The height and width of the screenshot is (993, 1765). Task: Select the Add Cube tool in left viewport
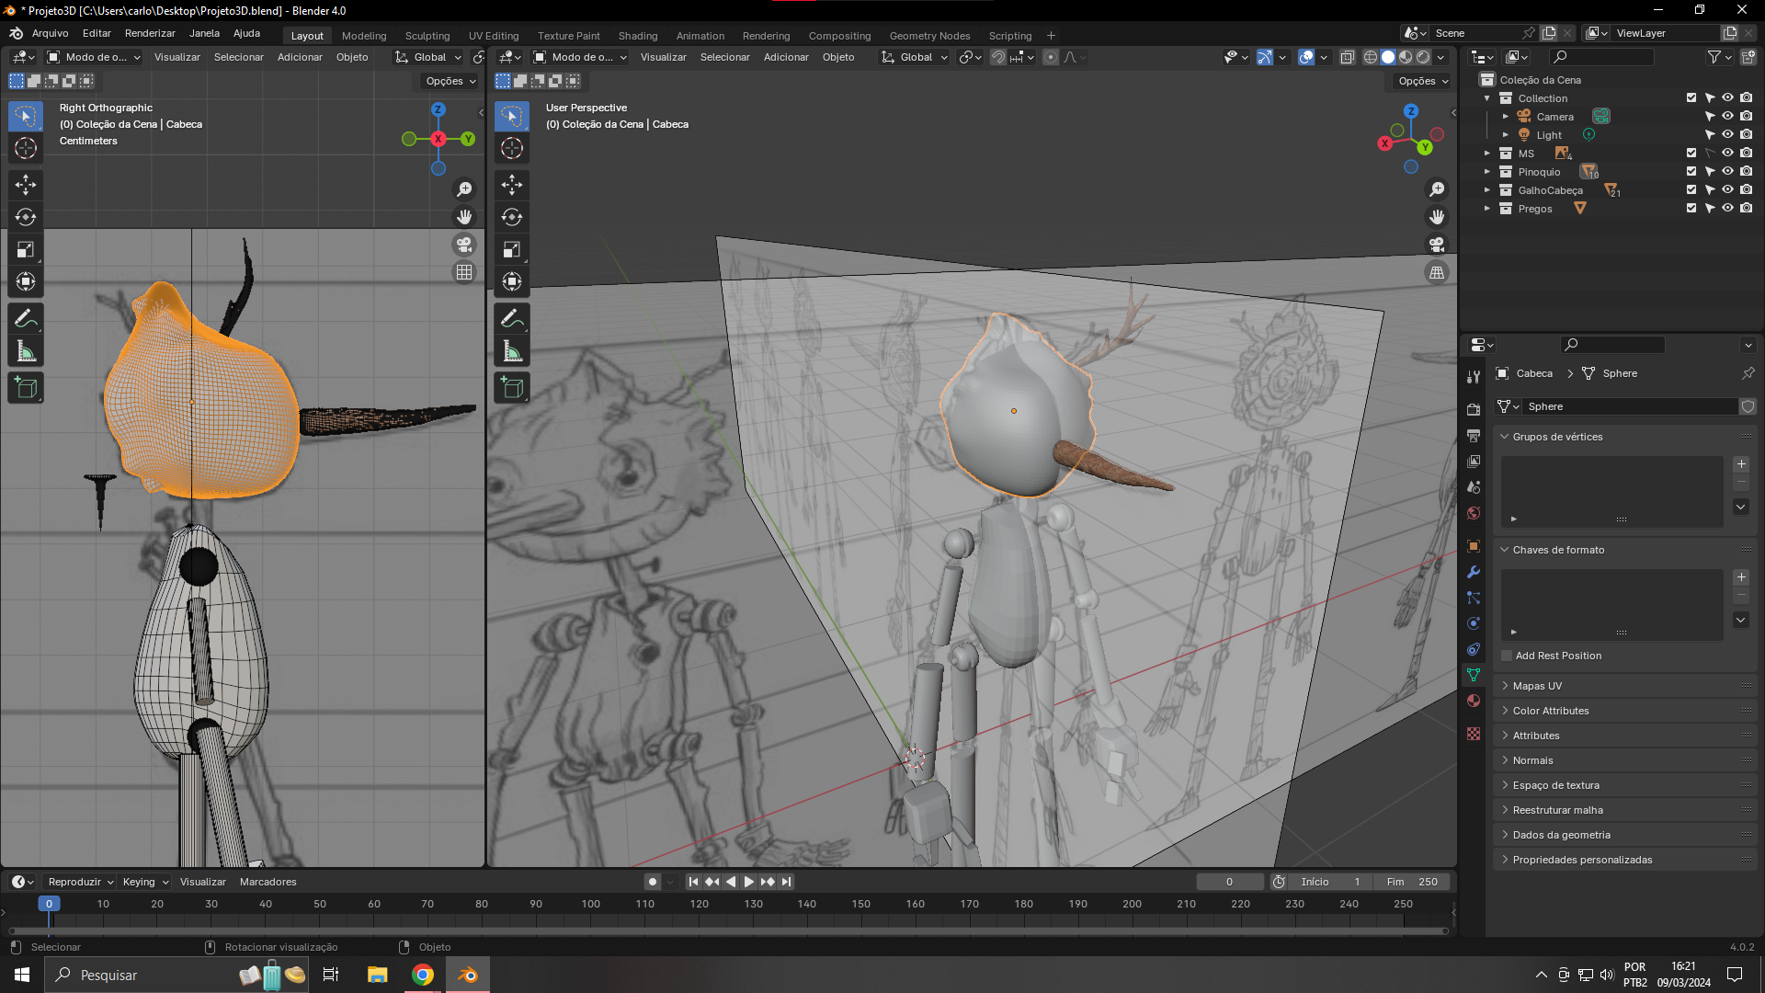pyautogui.click(x=26, y=388)
